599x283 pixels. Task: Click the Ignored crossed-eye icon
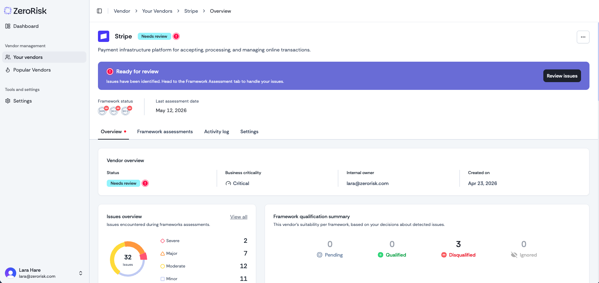click(x=514, y=255)
